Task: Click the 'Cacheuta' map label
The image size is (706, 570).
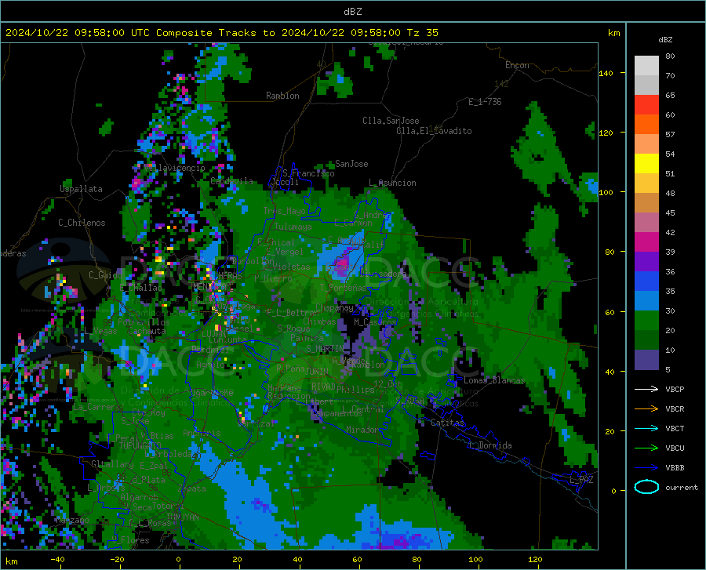Action: 147,331
